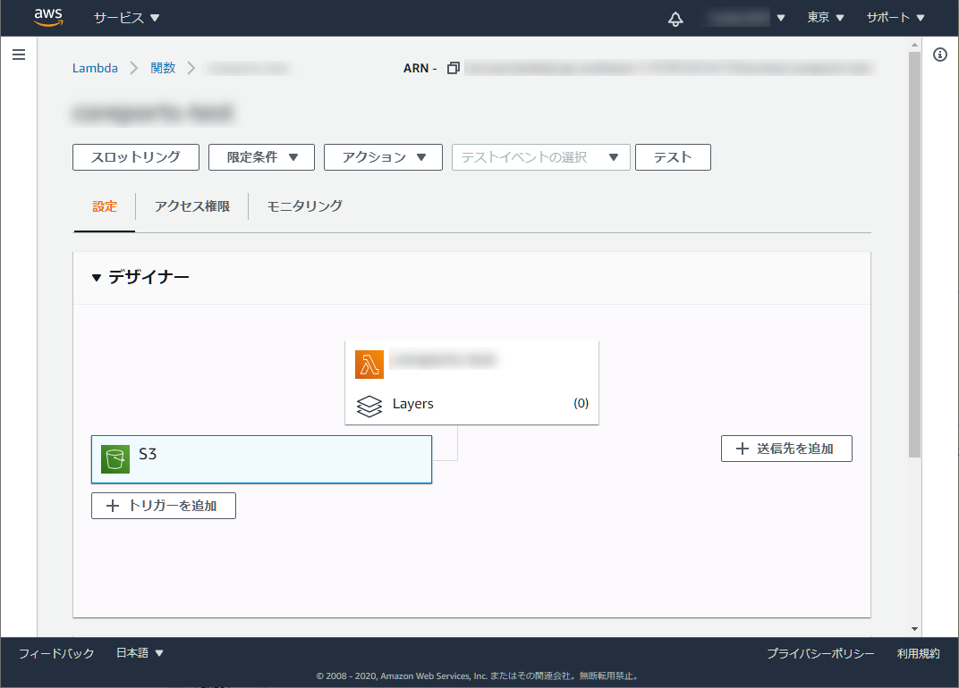
Task: Click the vertical scrollbar thumb
Action: coord(914,254)
